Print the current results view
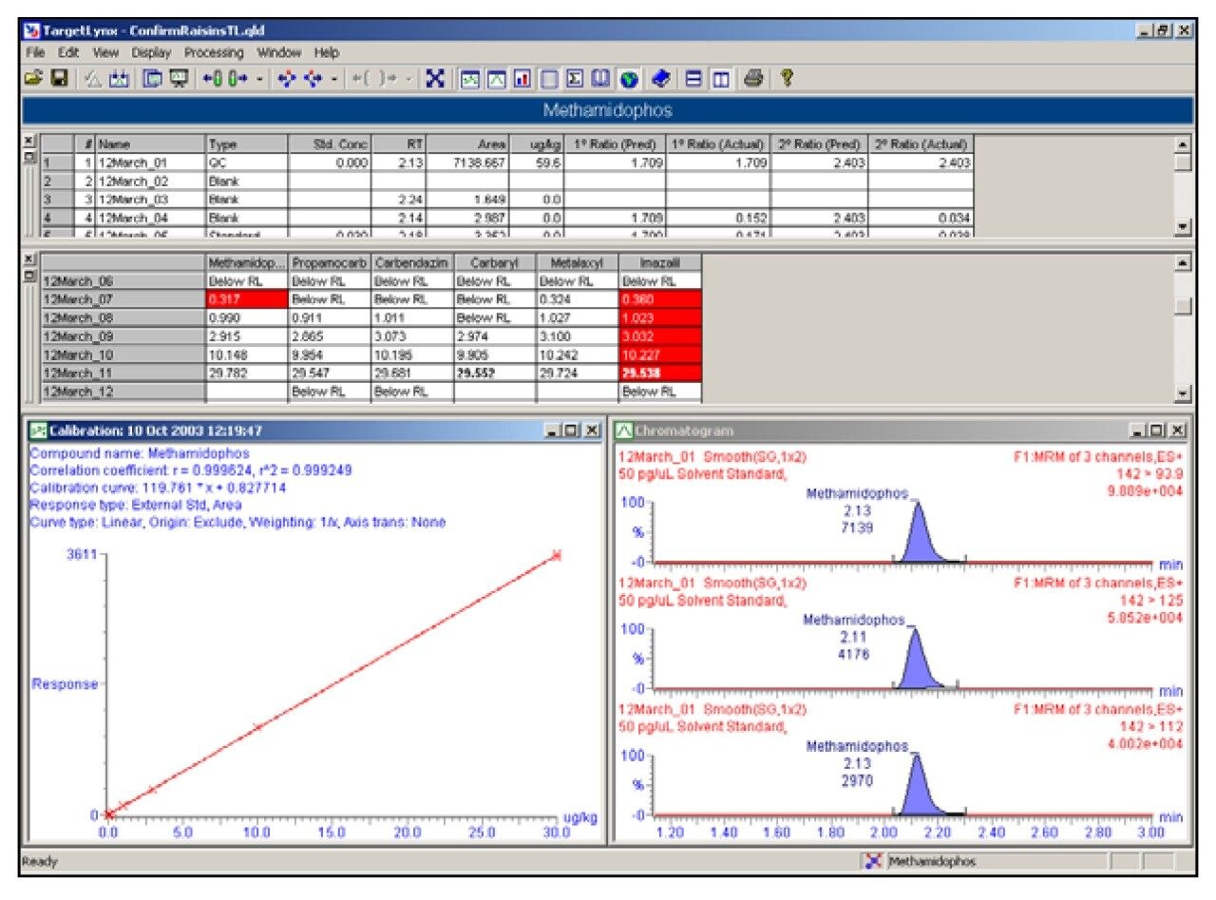The image size is (1216, 900). click(x=754, y=79)
